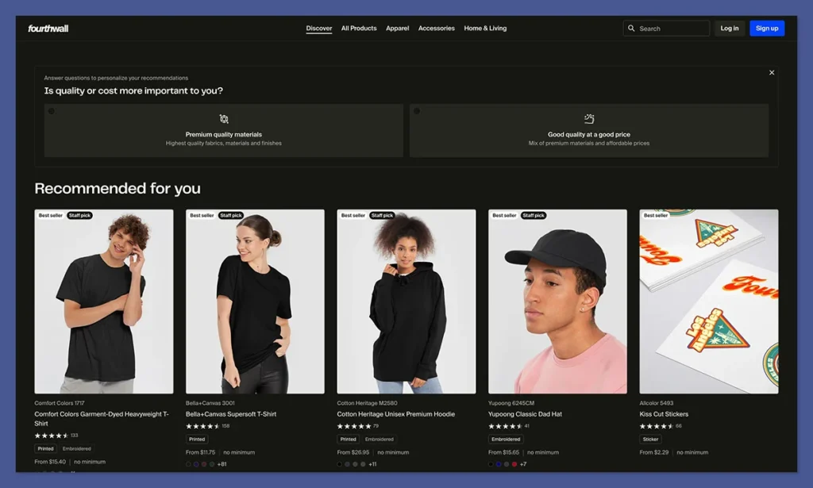The height and width of the screenshot is (488, 813).
Task: Go to the Home & Living menu
Action: [485, 29]
